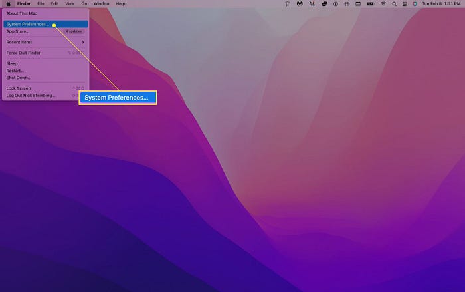Open Spotlight search magnifier icon
Screen dimensions: 465x292
point(394,4)
